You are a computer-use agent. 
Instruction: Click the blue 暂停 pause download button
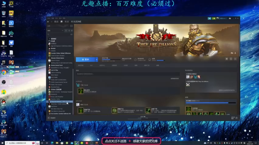(x=85, y=60)
